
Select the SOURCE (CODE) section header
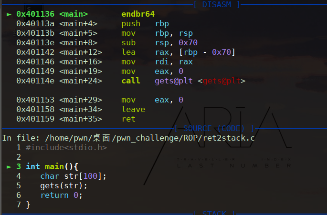coord(214,128)
